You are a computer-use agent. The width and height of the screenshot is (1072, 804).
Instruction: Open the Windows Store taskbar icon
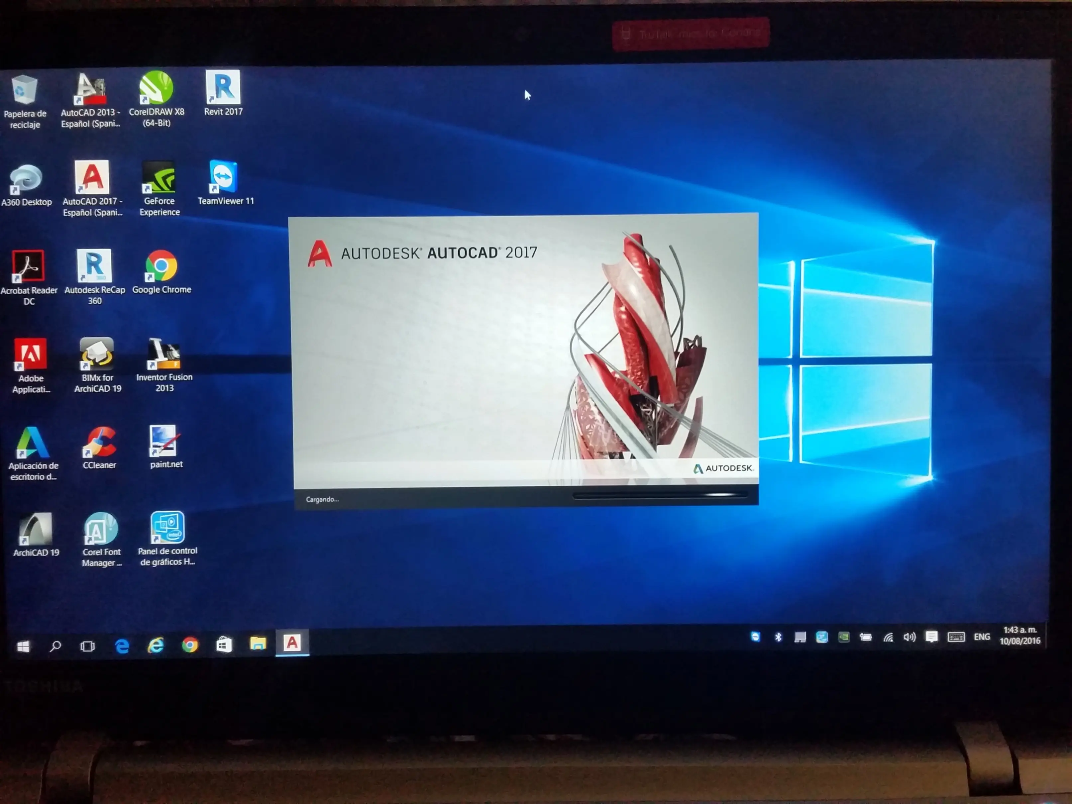pos(223,645)
